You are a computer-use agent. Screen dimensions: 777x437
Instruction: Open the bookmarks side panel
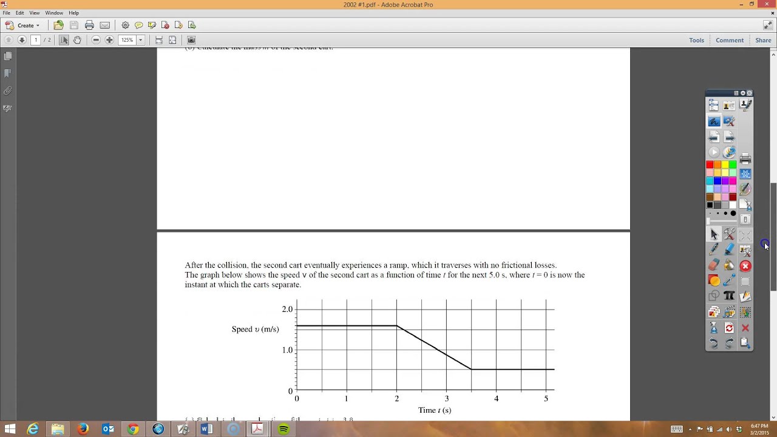pos(8,73)
